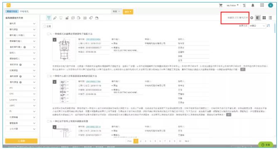
Task: Open the first result's patent number link
Action: click(93, 39)
